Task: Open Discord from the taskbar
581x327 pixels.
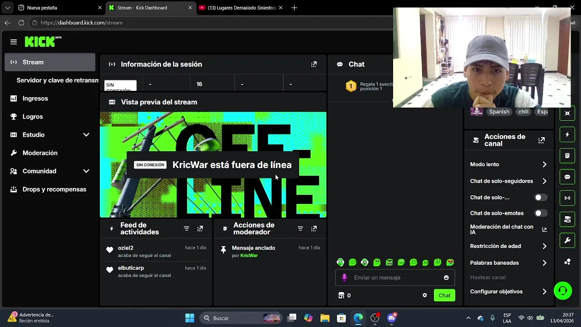Action: pos(392,318)
